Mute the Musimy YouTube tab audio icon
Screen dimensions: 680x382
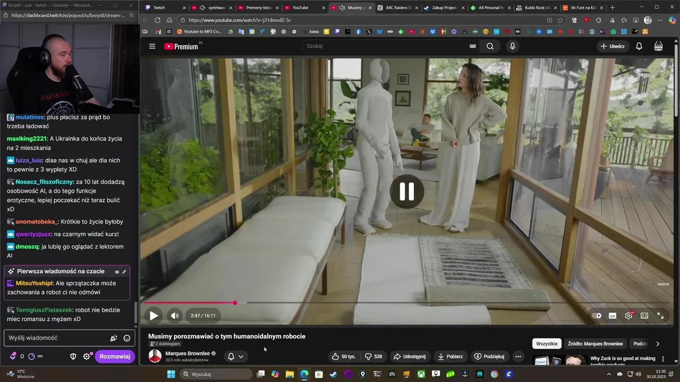342,7
